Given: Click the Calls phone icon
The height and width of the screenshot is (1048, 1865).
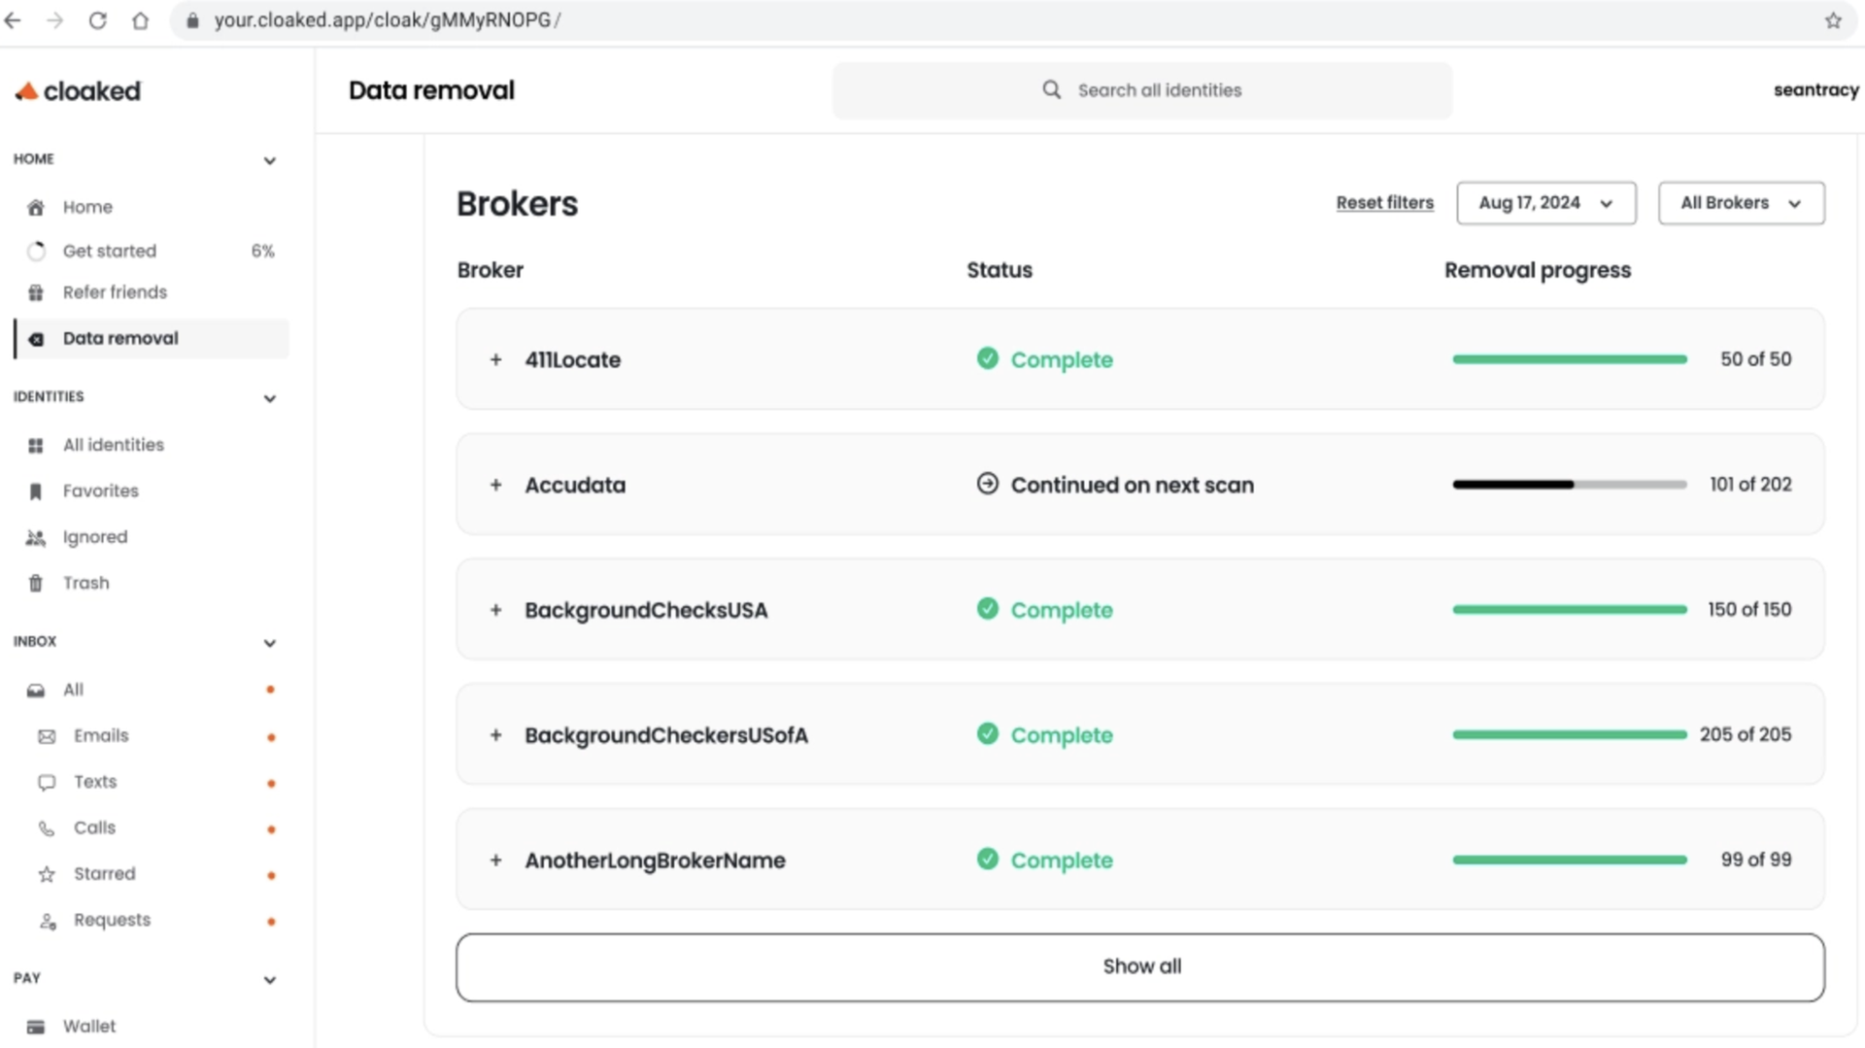Looking at the screenshot, I should pyautogui.click(x=47, y=828).
